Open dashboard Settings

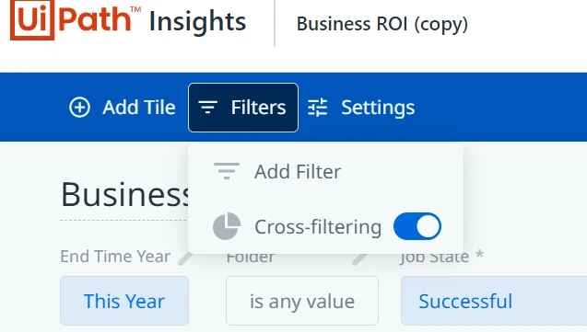(x=361, y=108)
